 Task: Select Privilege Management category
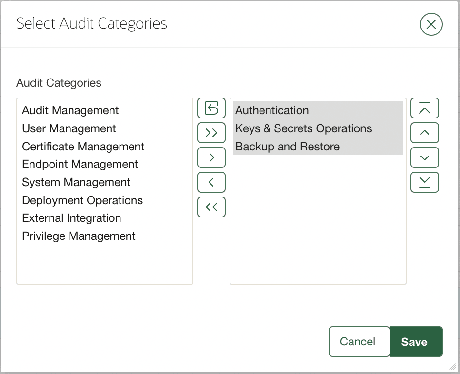79,236
